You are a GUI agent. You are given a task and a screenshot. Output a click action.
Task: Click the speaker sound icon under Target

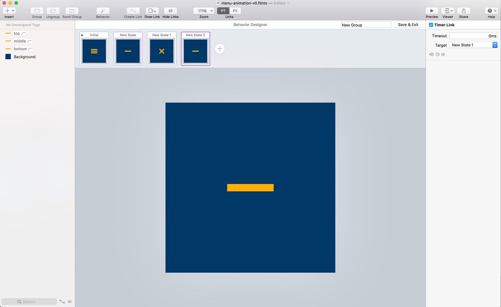[443, 55]
